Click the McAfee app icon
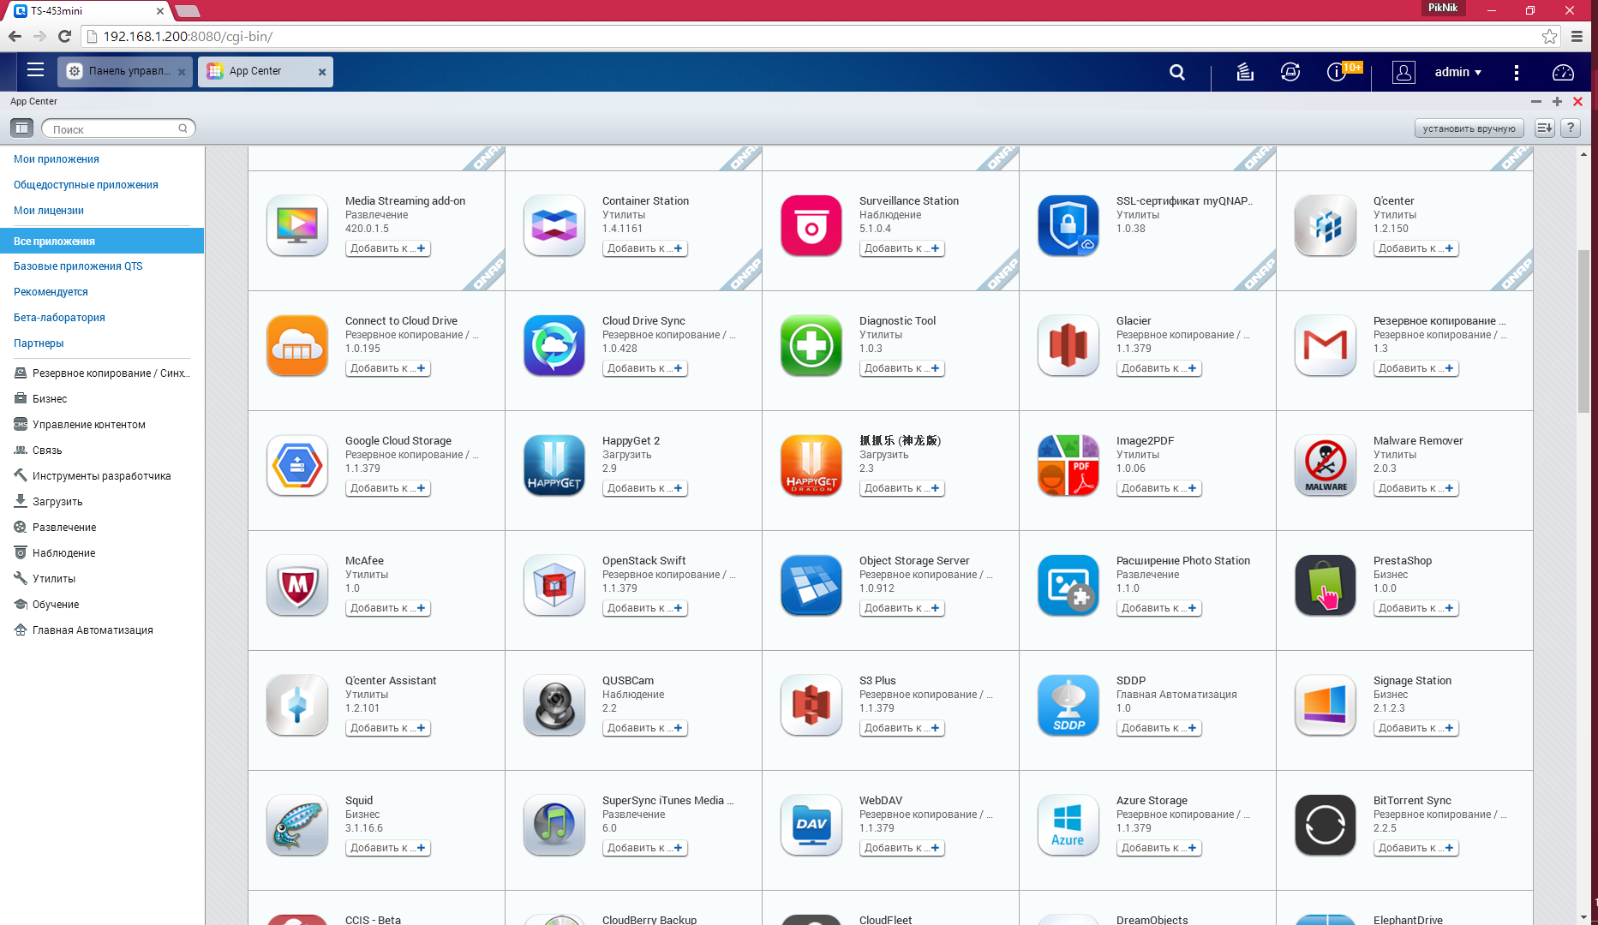Viewport: 1598px width, 925px height. (297, 585)
